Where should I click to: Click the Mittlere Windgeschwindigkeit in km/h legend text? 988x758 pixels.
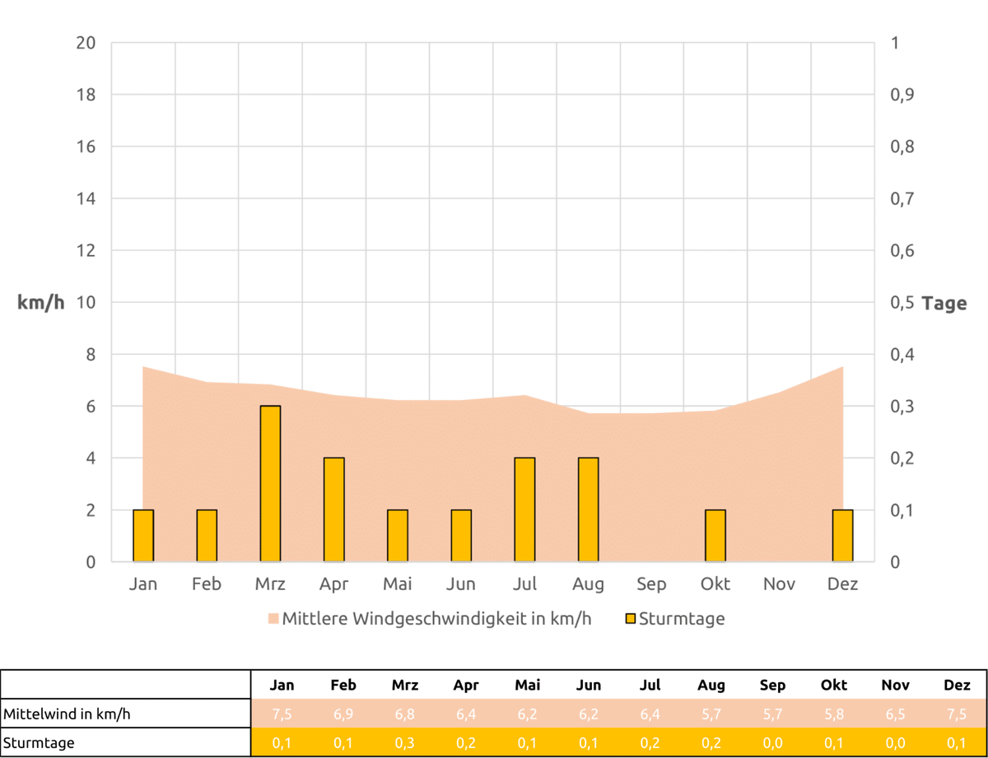pyautogui.click(x=436, y=619)
